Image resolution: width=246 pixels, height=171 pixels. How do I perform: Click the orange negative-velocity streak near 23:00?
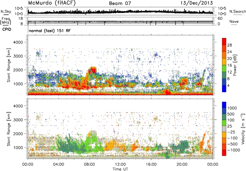click(x=202, y=143)
